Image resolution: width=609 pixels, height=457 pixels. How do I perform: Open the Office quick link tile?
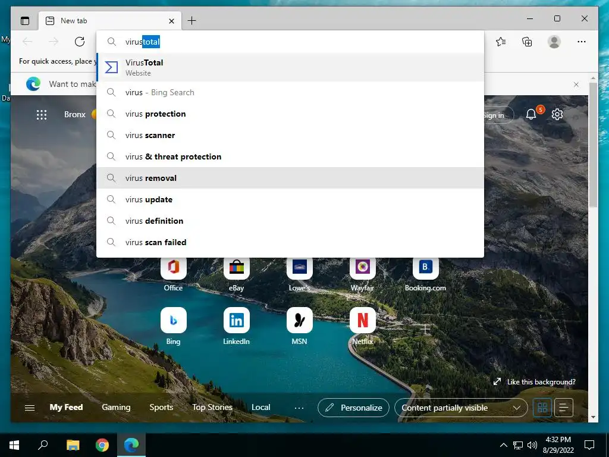173,275
